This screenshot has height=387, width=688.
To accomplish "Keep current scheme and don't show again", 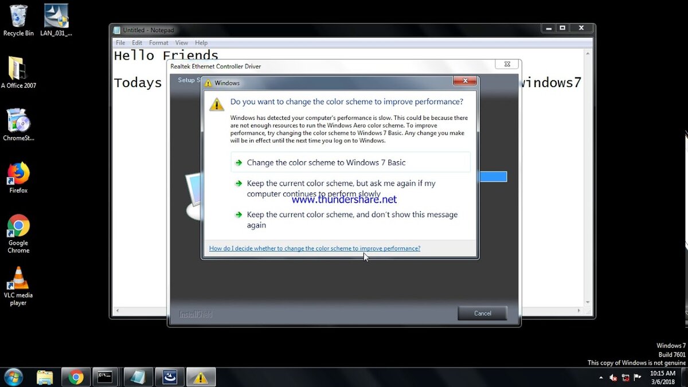I will [350, 220].
